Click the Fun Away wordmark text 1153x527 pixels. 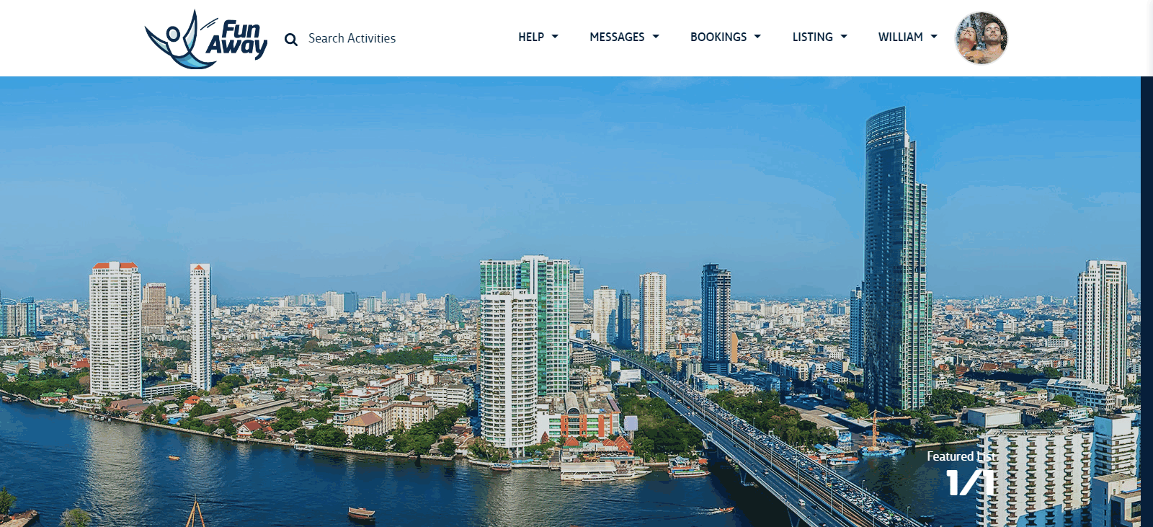(237, 39)
